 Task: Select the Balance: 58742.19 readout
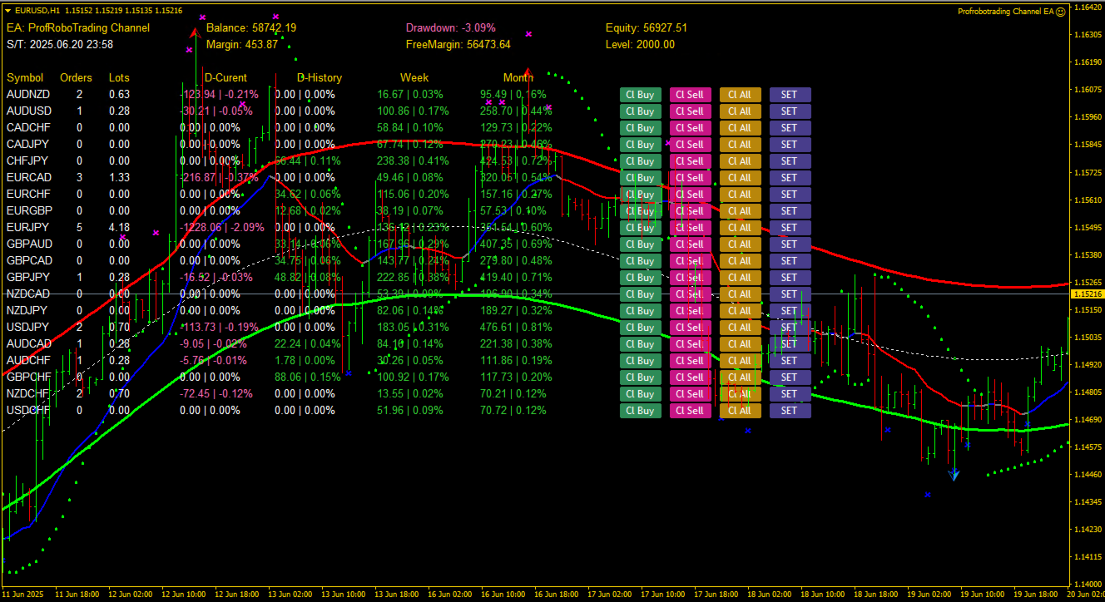click(x=251, y=27)
